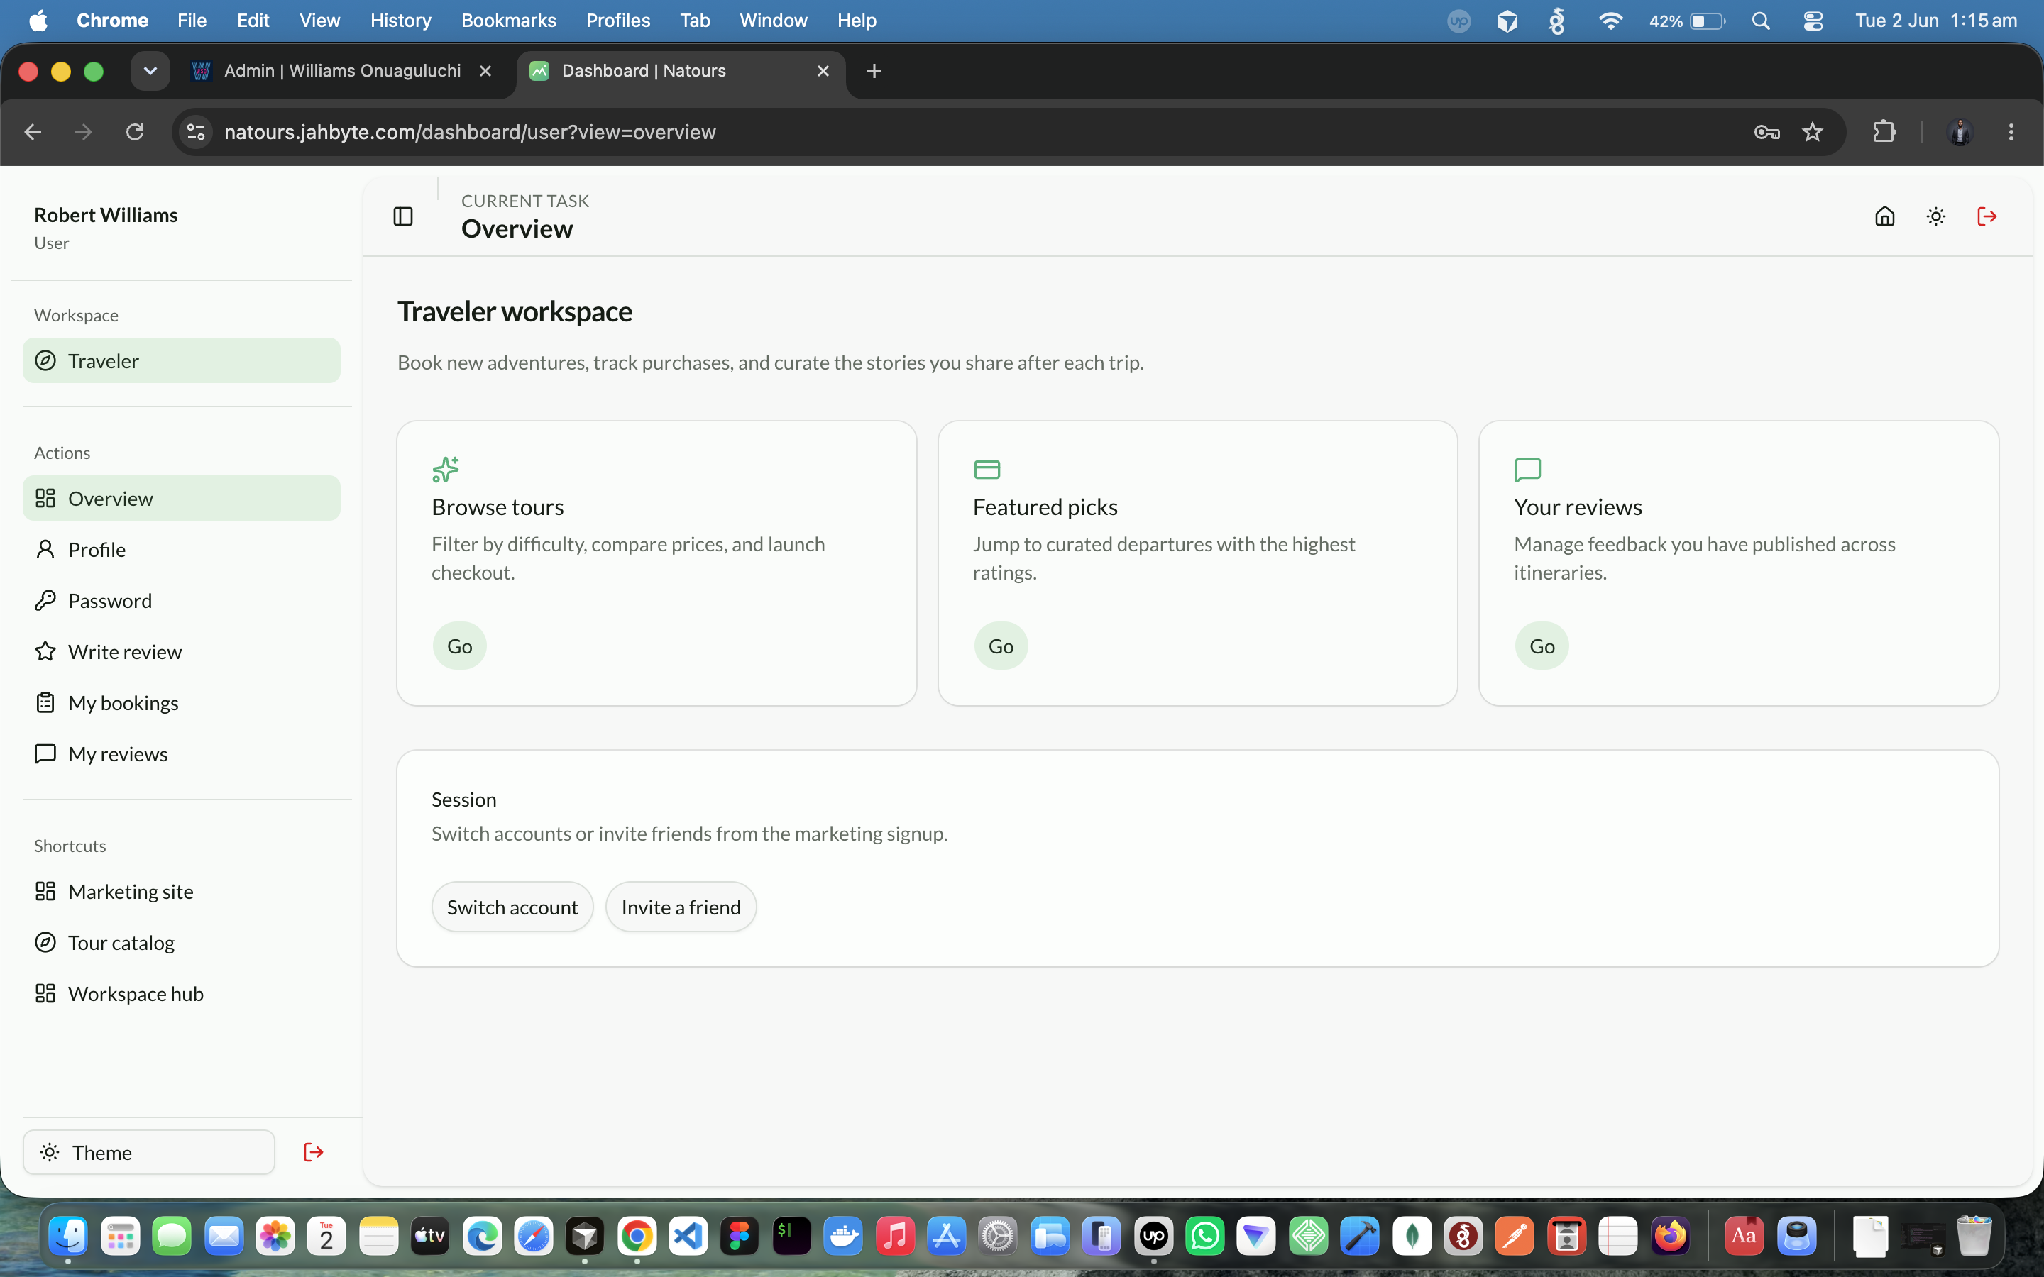Click the Switch account button
Image resolution: width=2044 pixels, height=1277 pixels.
[512, 907]
